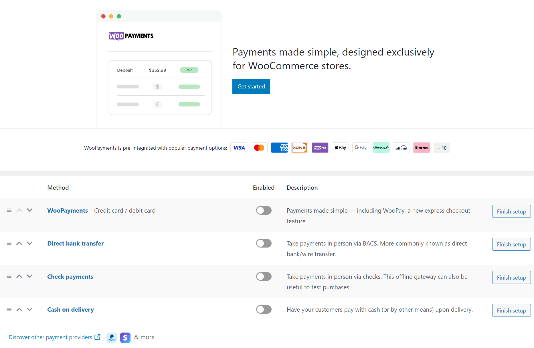The image size is (534, 348).
Task: Click the Mastercard payment icon
Action: pos(259,148)
